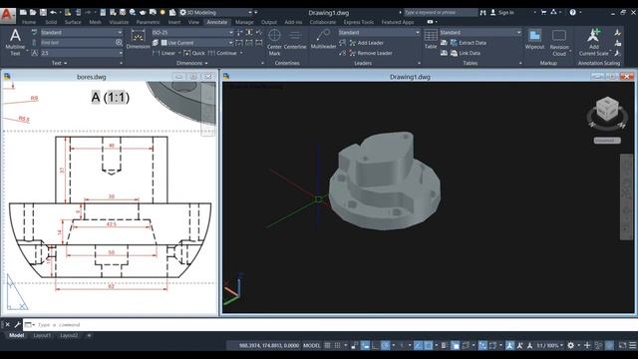Toggle polar tracking in status bar
Screen dimensions: 638x359
tap(386, 345)
